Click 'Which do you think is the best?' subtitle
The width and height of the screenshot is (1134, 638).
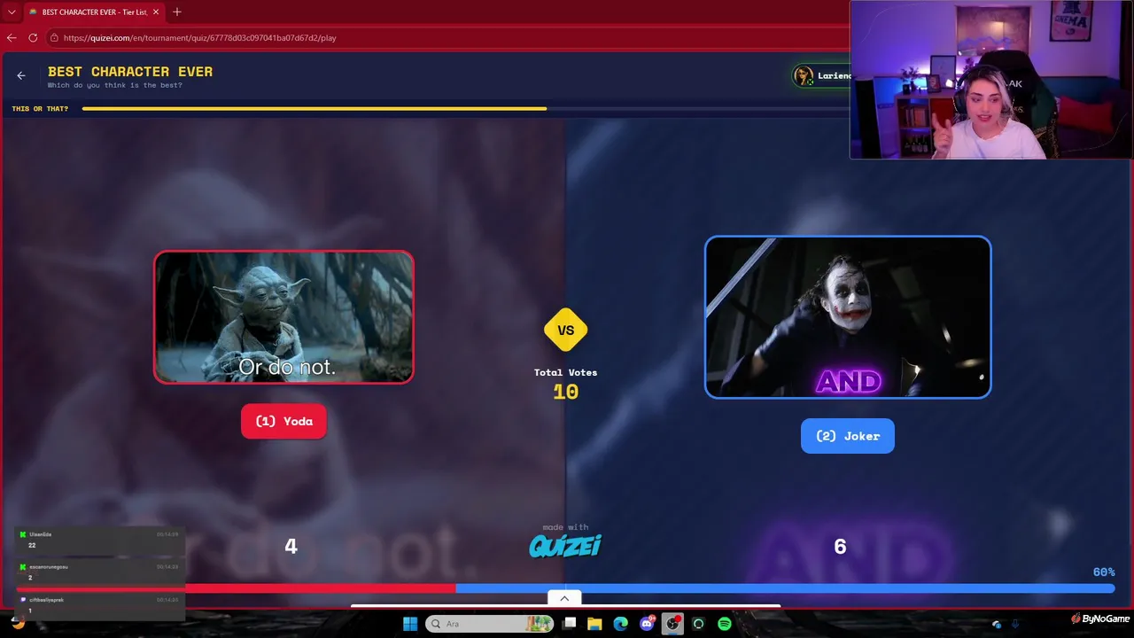[x=115, y=85]
